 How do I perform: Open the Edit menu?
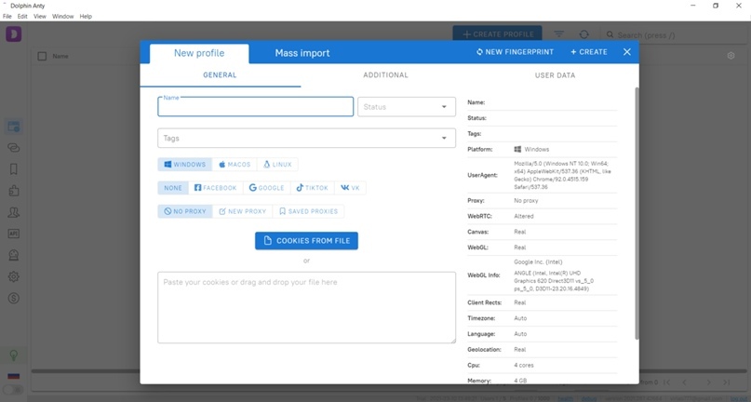(x=22, y=17)
